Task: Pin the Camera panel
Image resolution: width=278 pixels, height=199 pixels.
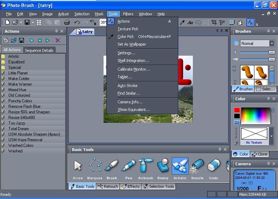Action: (x=268, y=164)
